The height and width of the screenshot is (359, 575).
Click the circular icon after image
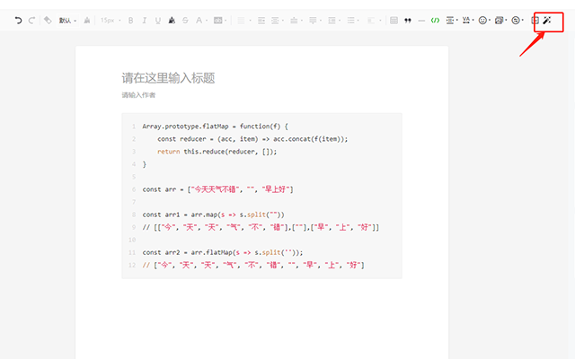coord(516,21)
